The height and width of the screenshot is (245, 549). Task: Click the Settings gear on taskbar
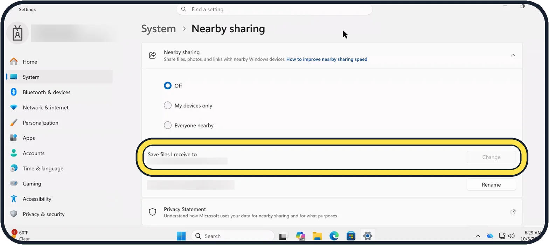(367, 236)
